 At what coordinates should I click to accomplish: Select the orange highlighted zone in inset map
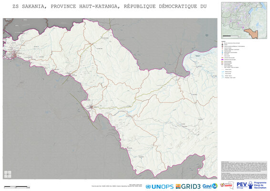tap(252, 34)
